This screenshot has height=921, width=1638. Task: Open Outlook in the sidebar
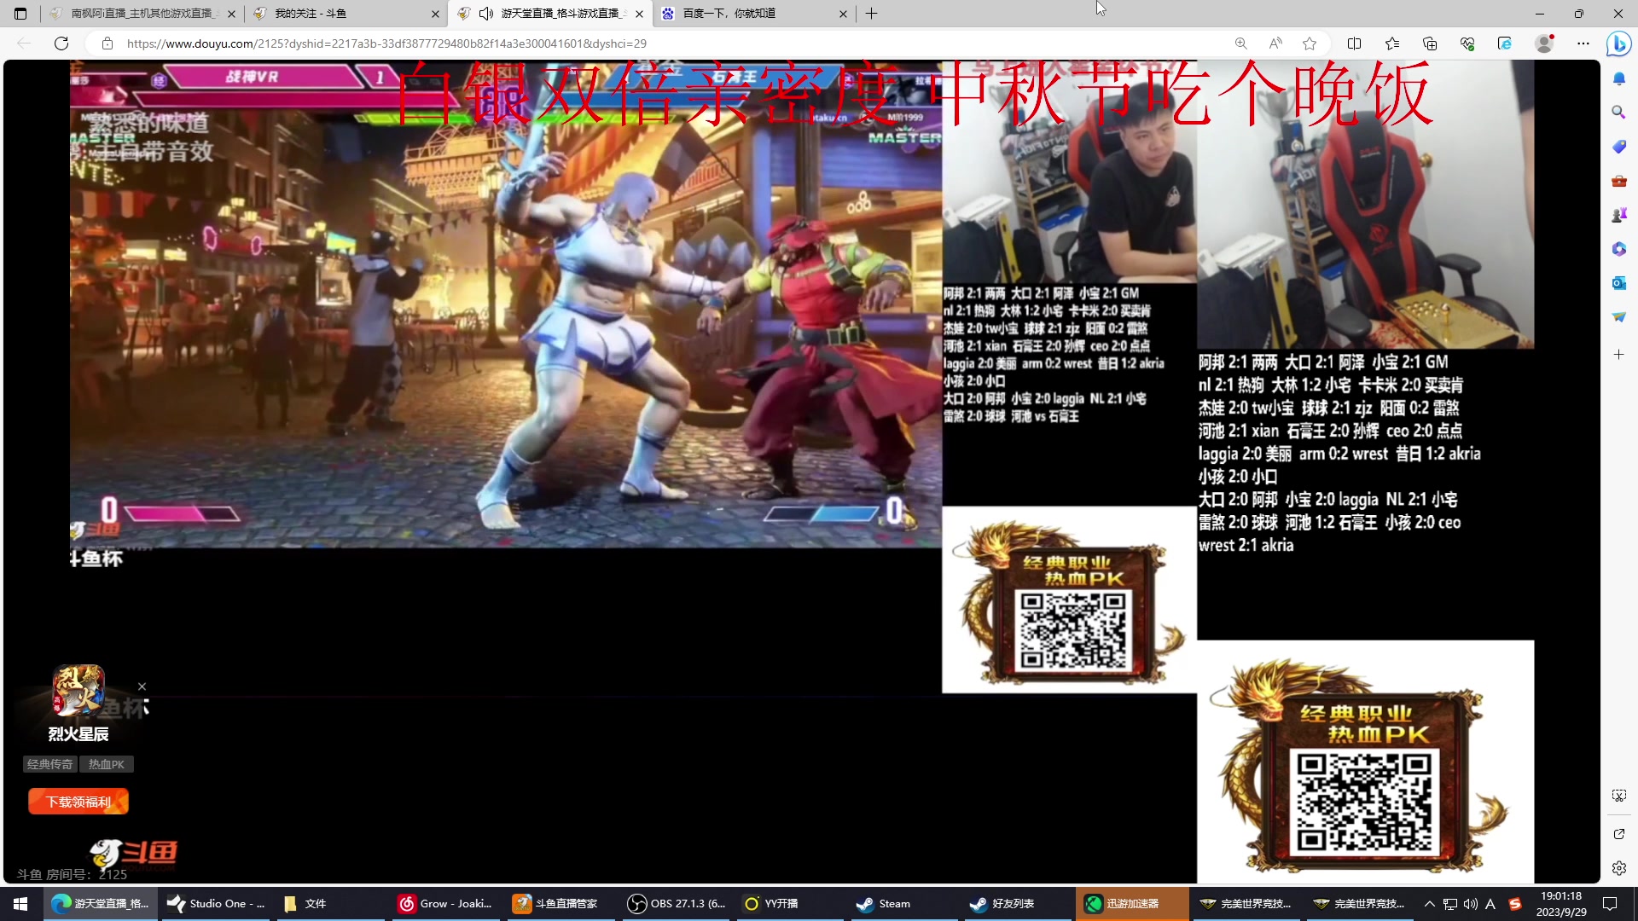pyautogui.click(x=1618, y=283)
